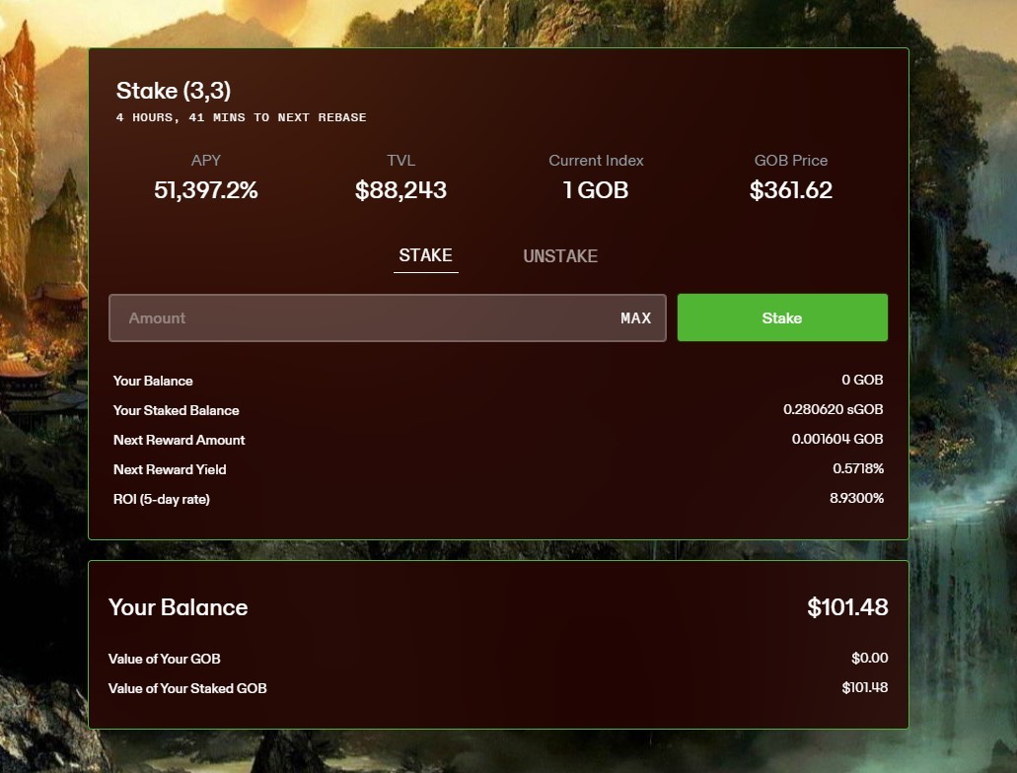This screenshot has height=773, width=1017.
Task: Click the green Stake button
Action: [782, 317]
